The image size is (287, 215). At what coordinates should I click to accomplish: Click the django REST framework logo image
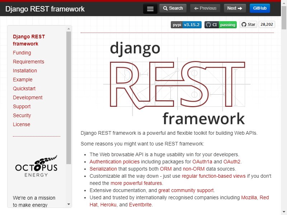177,83
